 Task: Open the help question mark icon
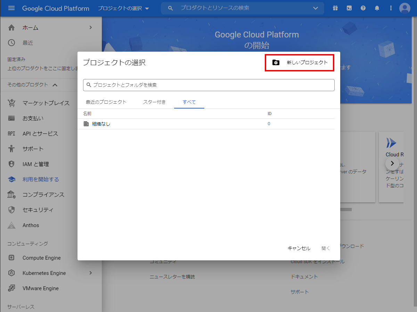(x=363, y=8)
